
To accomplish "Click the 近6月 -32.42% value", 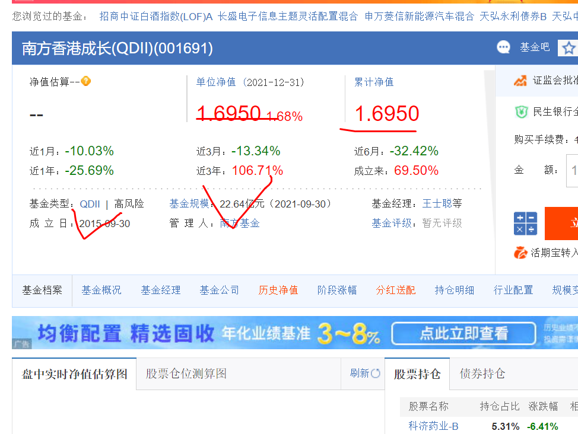I will [414, 151].
